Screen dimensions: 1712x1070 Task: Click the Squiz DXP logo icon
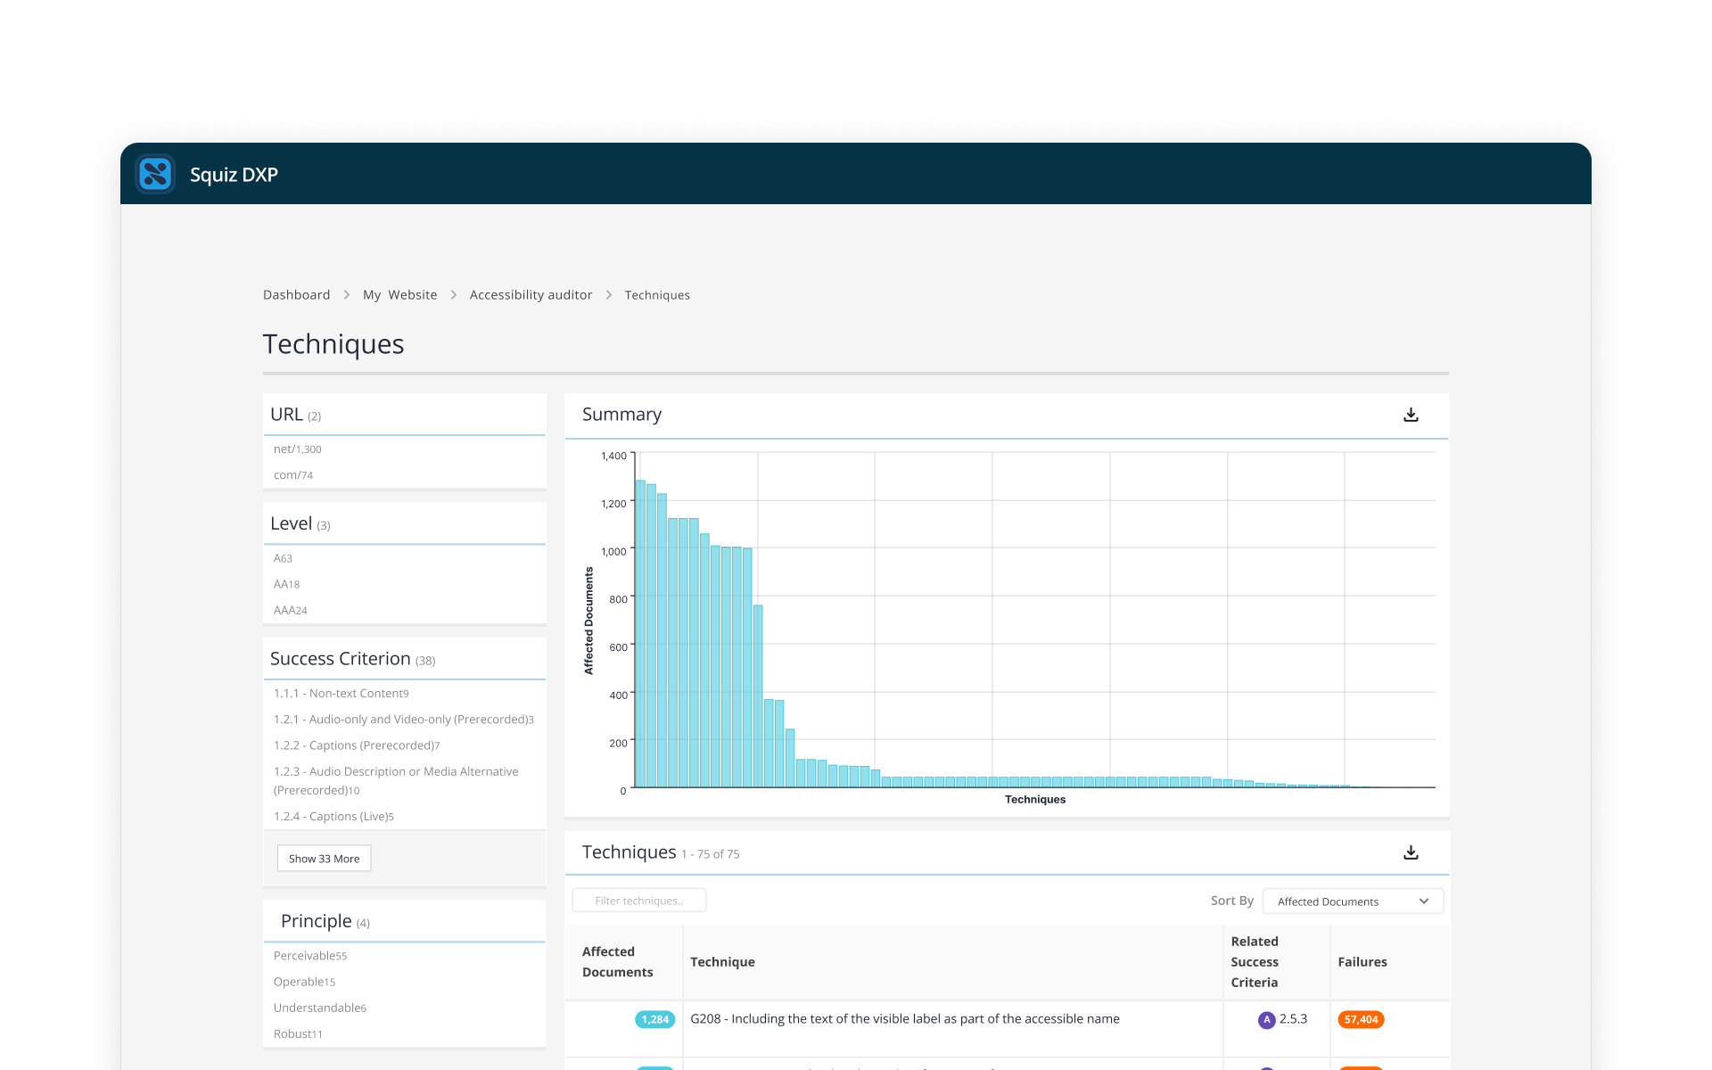pos(155,174)
